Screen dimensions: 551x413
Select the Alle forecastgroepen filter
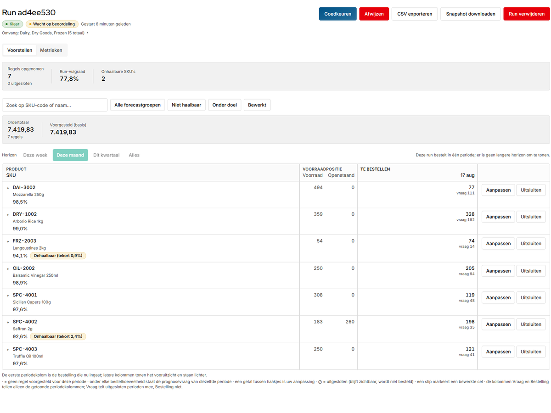point(137,105)
